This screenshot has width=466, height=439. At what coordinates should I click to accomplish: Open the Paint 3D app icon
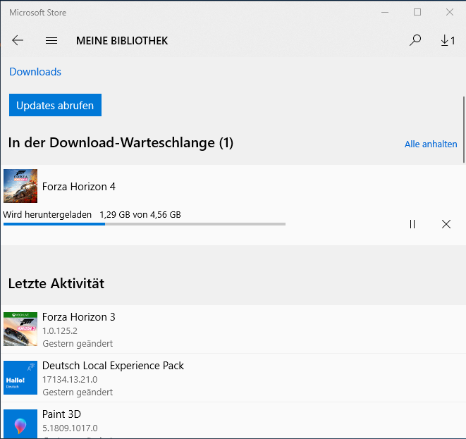(x=20, y=424)
